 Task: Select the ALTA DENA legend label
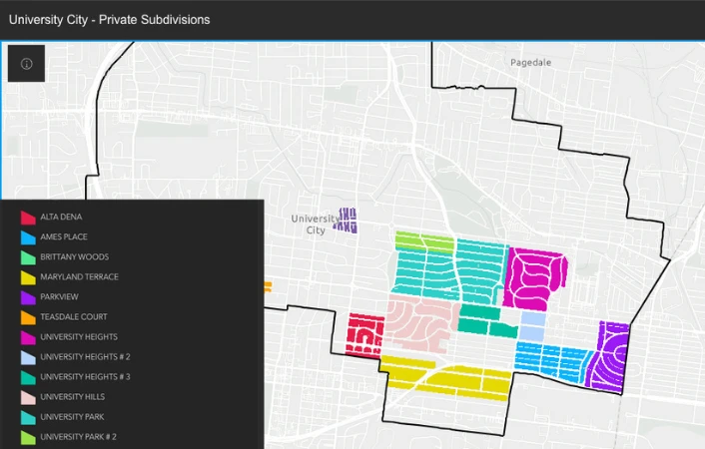[61, 217]
